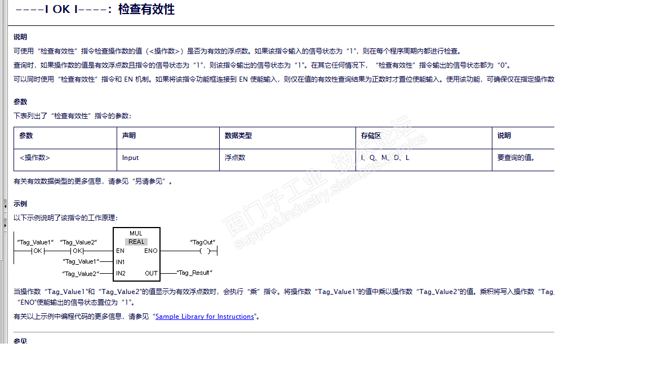The width and height of the screenshot is (649, 365).
Task: Select "Tag_Value2" operand wired to IN2
Action: click(81, 274)
